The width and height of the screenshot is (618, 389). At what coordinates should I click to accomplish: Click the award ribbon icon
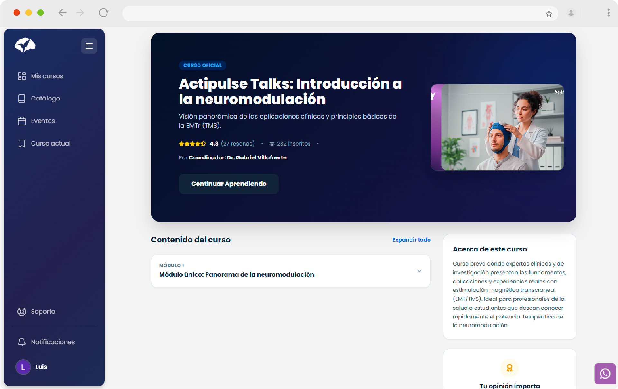click(x=510, y=368)
